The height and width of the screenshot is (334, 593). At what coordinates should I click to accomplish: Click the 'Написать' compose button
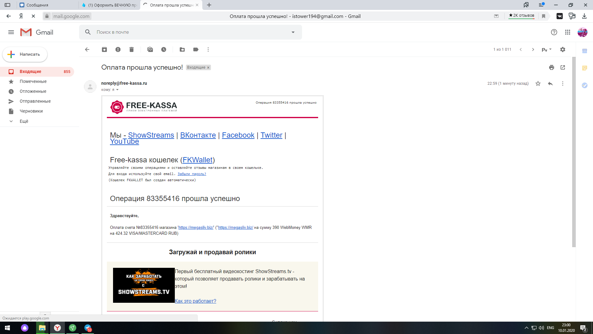pyautogui.click(x=25, y=54)
